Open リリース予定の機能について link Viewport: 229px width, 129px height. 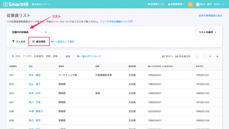click(116, 21)
